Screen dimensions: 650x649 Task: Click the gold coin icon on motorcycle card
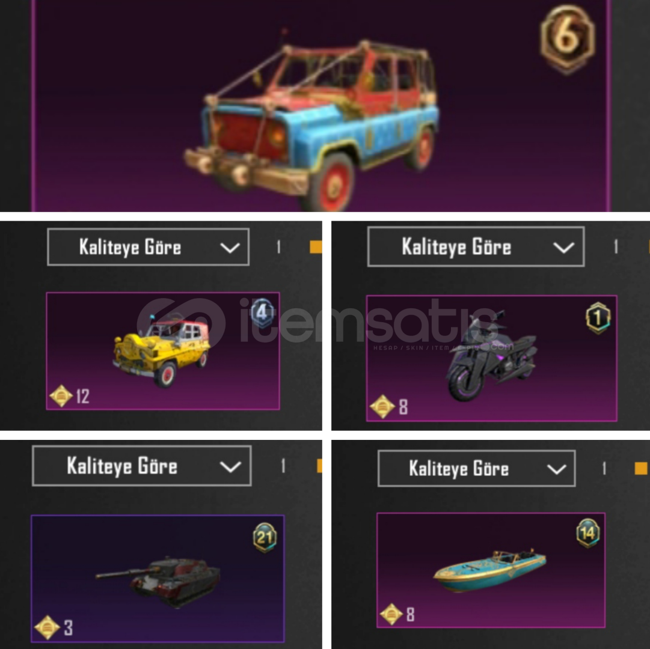(382, 406)
